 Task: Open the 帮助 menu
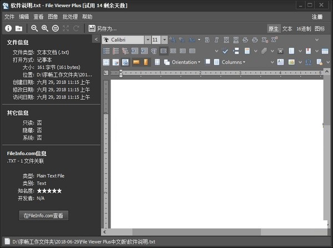click(x=87, y=17)
